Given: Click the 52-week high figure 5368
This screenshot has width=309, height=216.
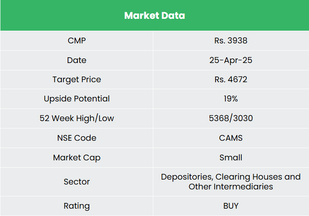Looking at the screenshot, I should point(219,118).
